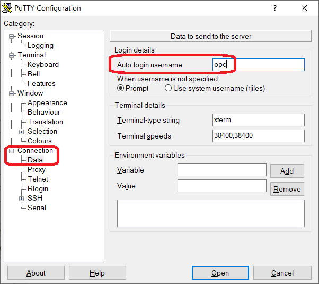Collapse the Connection tree node

pyautogui.click(x=12, y=151)
